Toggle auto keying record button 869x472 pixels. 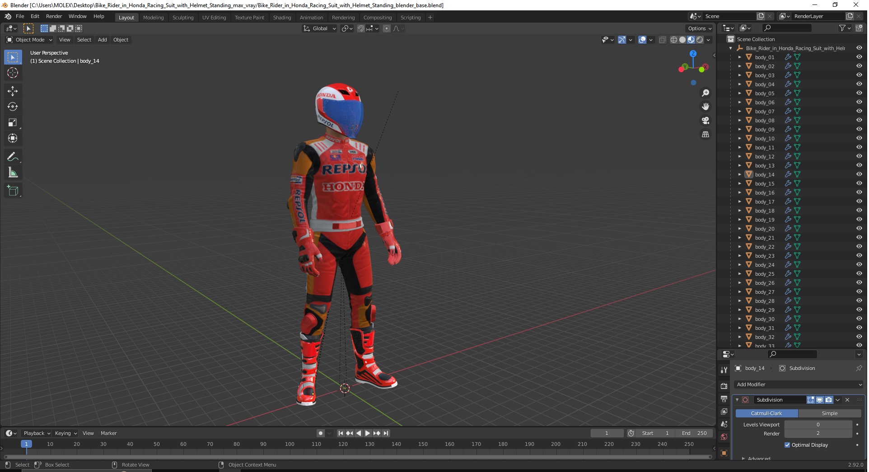point(320,433)
